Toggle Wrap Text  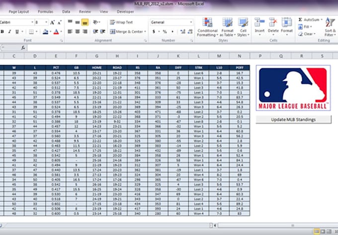click(x=121, y=22)
